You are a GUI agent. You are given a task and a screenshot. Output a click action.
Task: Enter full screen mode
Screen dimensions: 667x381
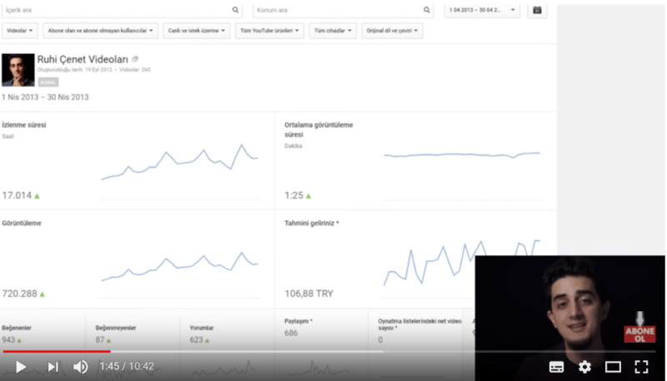coord(641,366)
